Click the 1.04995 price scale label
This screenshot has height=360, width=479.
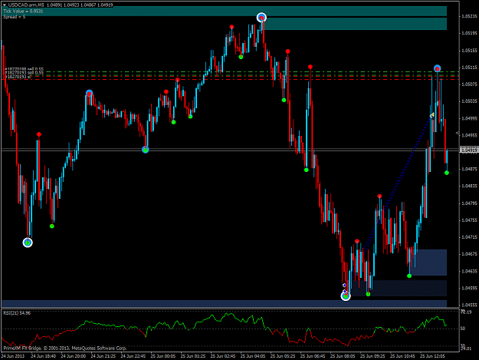(x=470, y=118)
